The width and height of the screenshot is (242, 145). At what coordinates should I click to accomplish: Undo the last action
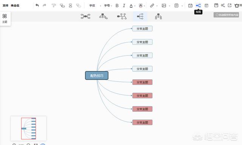(37, 5)
